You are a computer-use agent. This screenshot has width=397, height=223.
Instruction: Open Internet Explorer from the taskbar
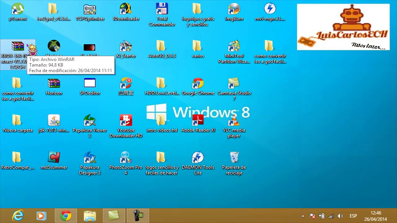[x=18, y=216]
